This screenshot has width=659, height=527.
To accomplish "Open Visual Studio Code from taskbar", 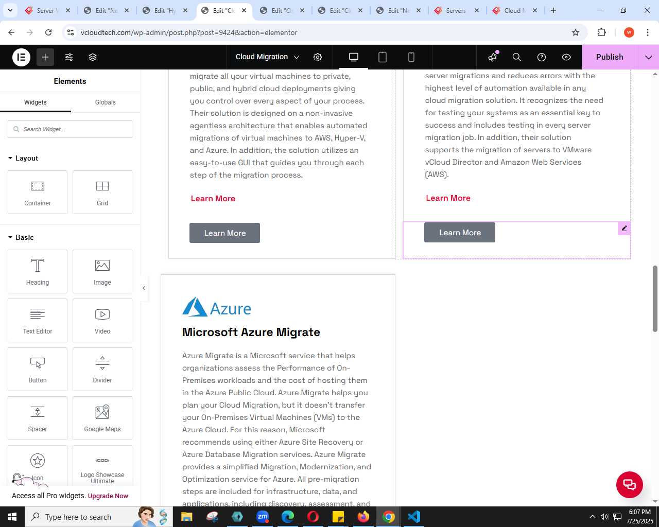I will [414, 517].
